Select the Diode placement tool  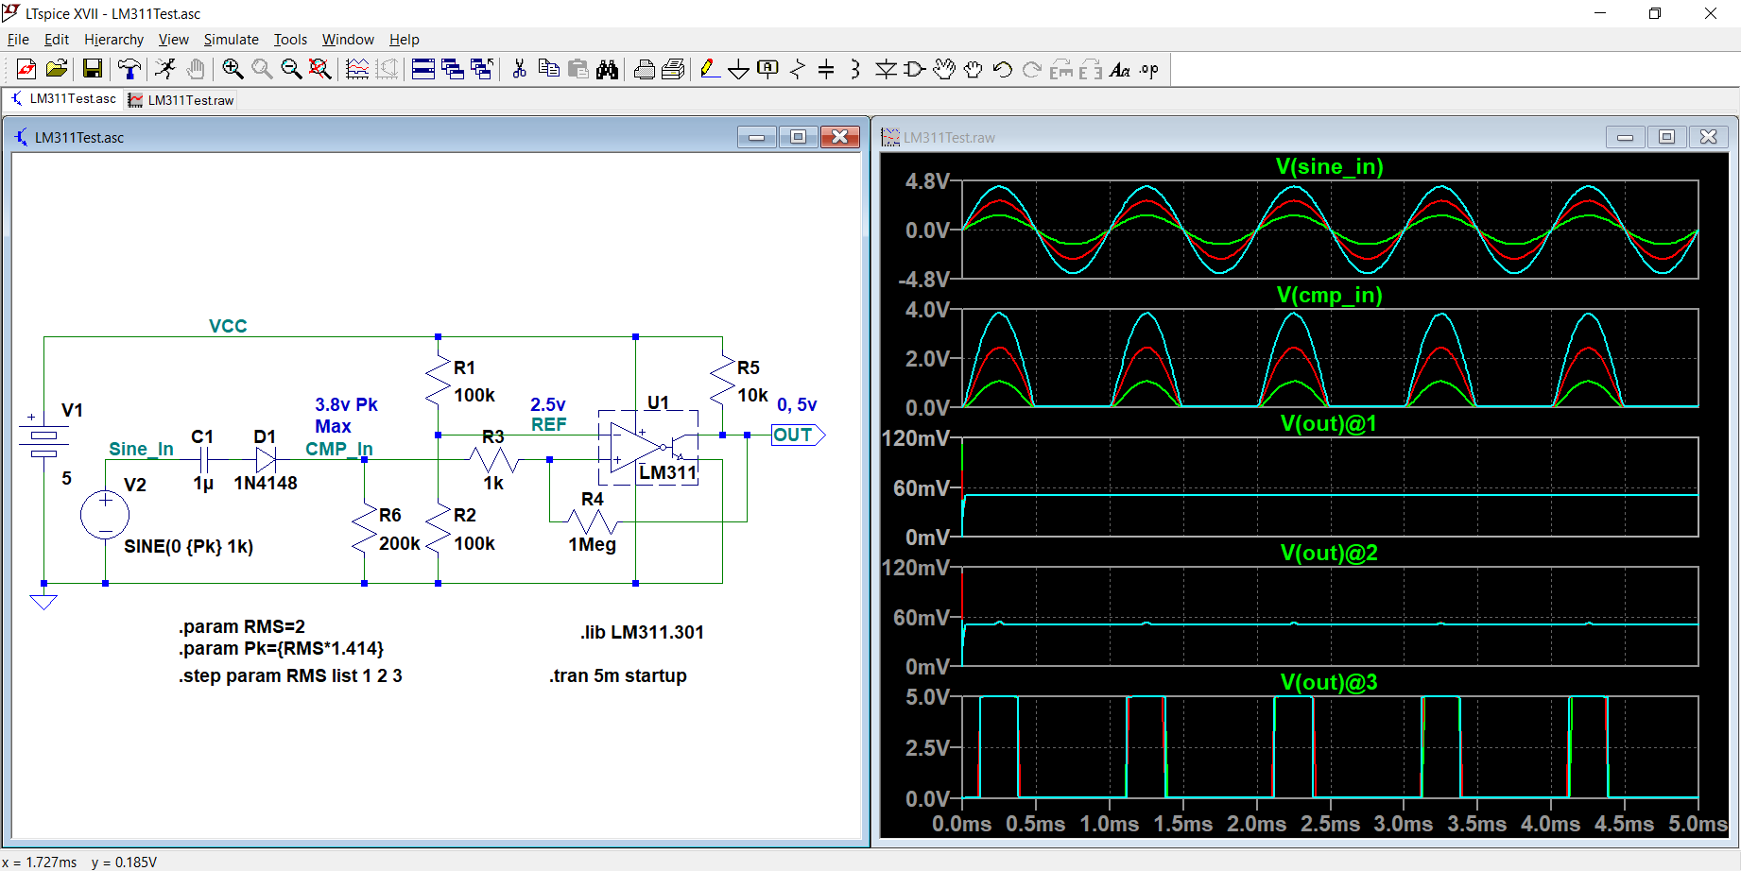(886, 69)
